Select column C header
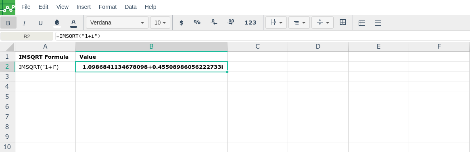 (257, 46)
